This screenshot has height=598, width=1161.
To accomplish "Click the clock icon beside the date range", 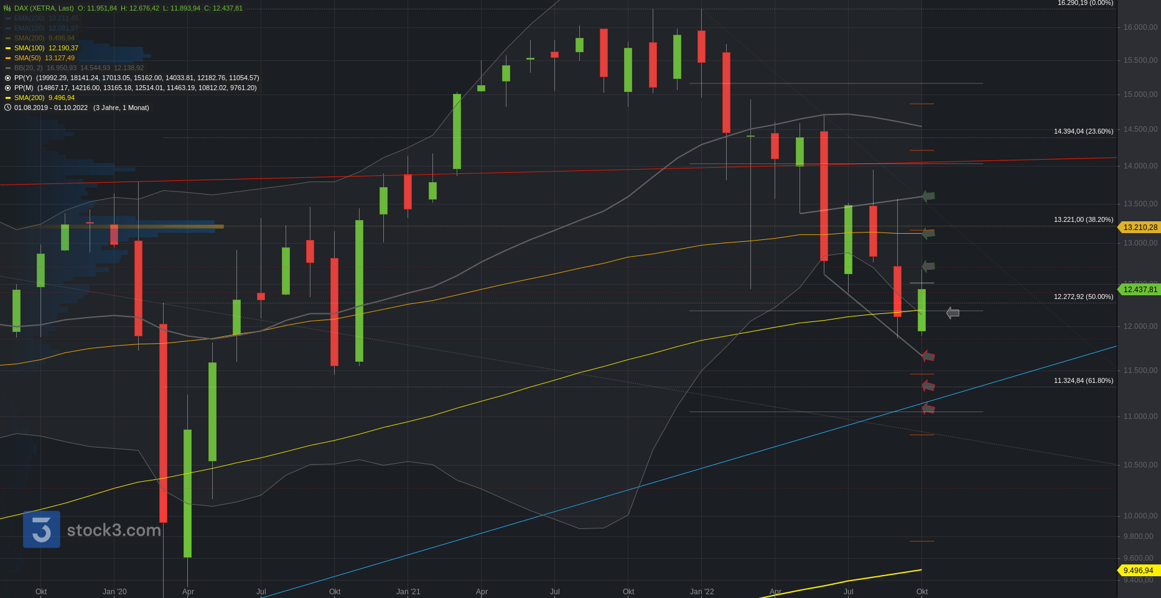I will point(7,108).
